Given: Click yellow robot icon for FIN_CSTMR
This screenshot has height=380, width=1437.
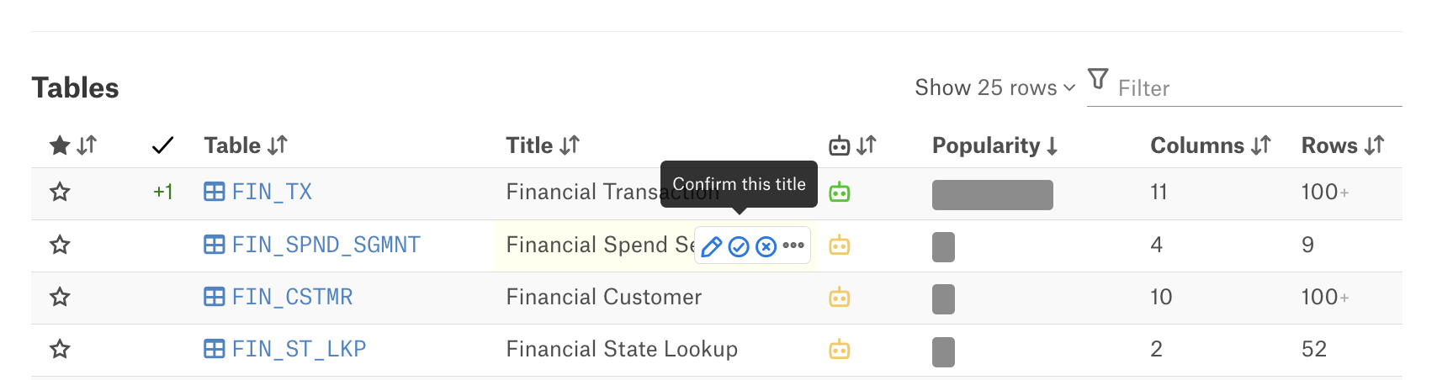Looking at the screenshot, I should coord(839,298).
